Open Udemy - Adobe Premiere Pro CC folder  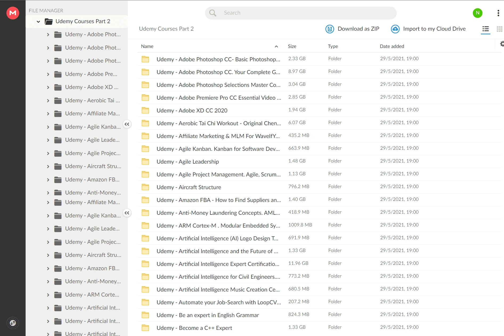(219, 98)
